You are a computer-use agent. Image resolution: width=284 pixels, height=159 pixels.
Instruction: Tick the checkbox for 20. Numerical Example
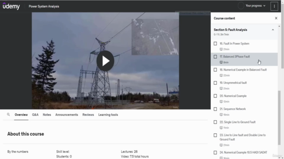[x=215, y=96]
